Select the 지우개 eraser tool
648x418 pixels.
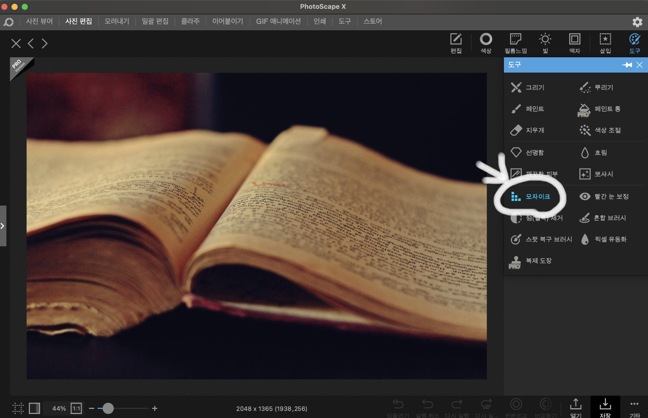[528, 130]
